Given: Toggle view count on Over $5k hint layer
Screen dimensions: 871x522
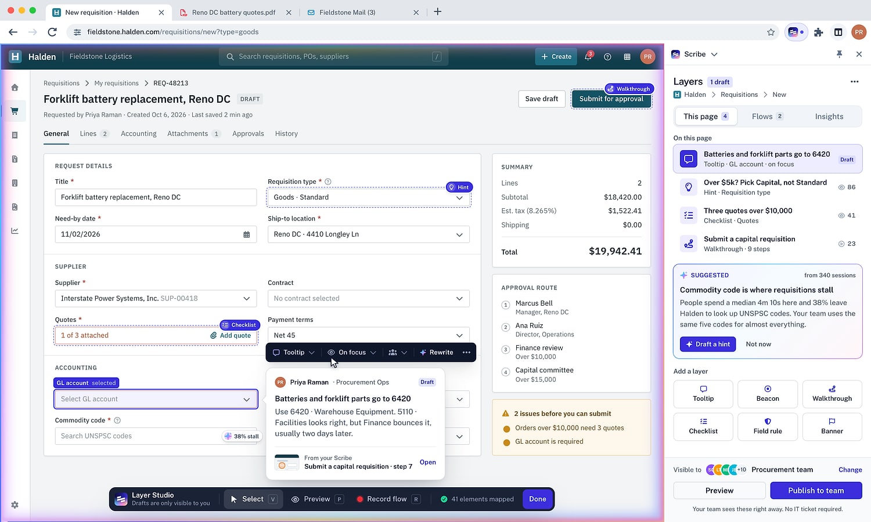Looking at the screenshot, I should coord(847,187).
